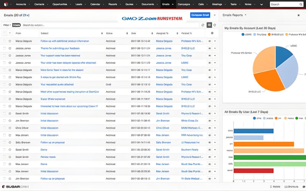
Task: Collapse the dashboard side pane arrow
Action: (x=215, y=15)
